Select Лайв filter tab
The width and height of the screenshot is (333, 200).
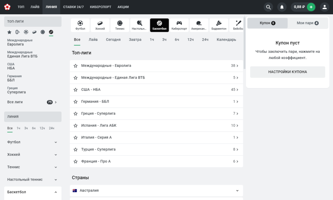93,40
